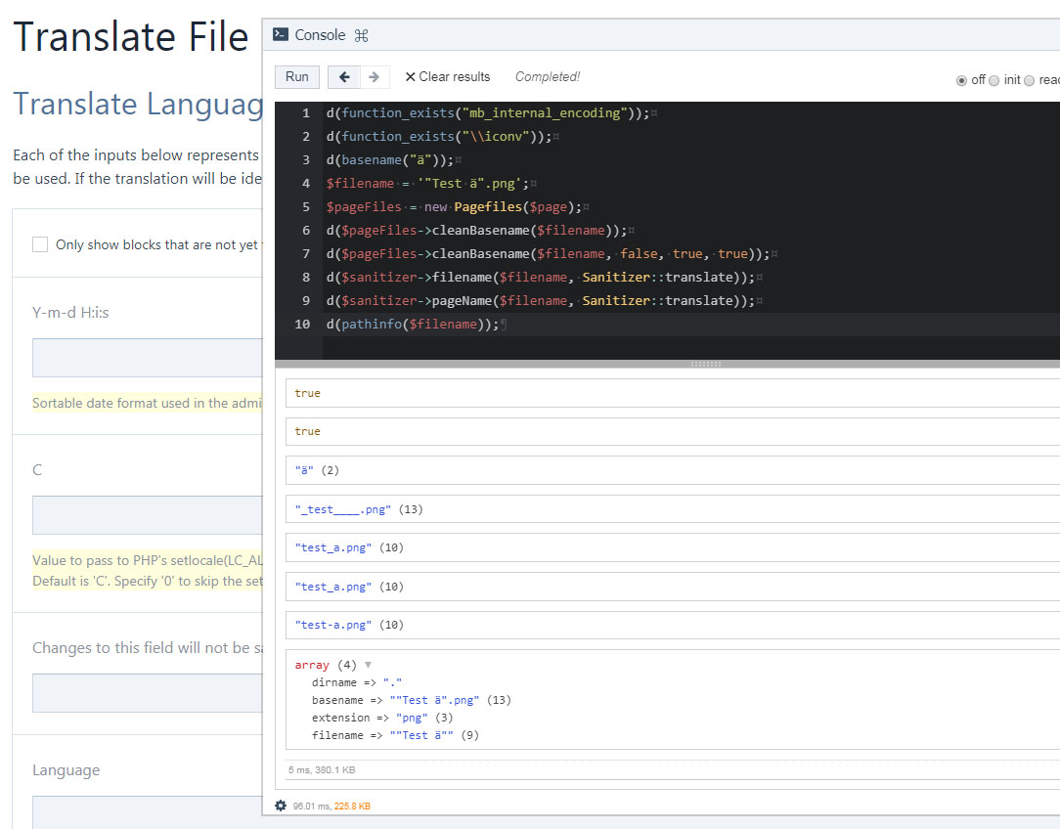Image resolution: width=1060 pixels, height=829 pixels.
Task: Go back with the previous history arrow
Action: (342, 76)
